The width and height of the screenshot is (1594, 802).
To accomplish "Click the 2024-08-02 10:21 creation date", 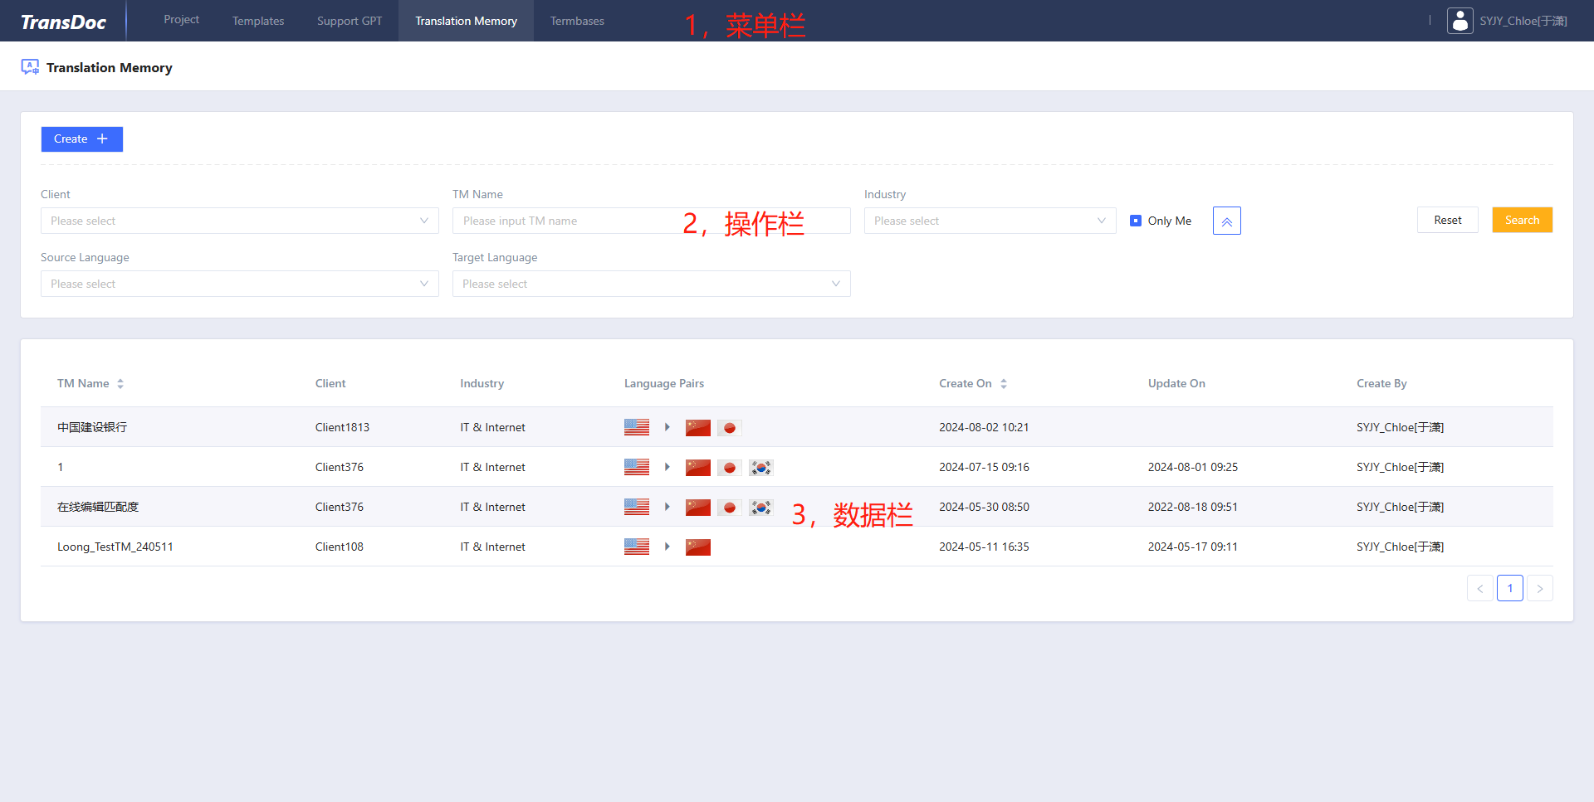I will [x=984, y=427].
